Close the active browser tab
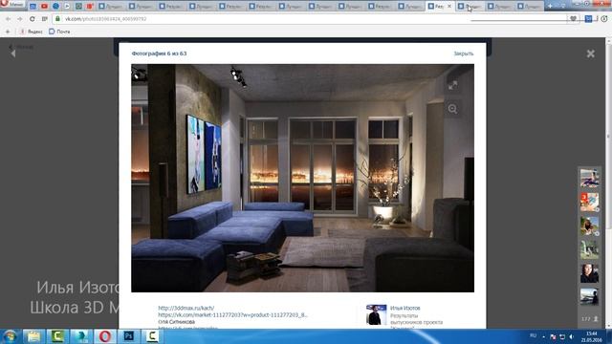This screenshot has width=612, height=344. 449,7
